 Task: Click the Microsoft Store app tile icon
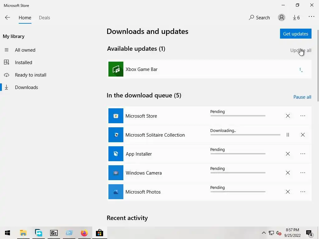pos(116,116)
